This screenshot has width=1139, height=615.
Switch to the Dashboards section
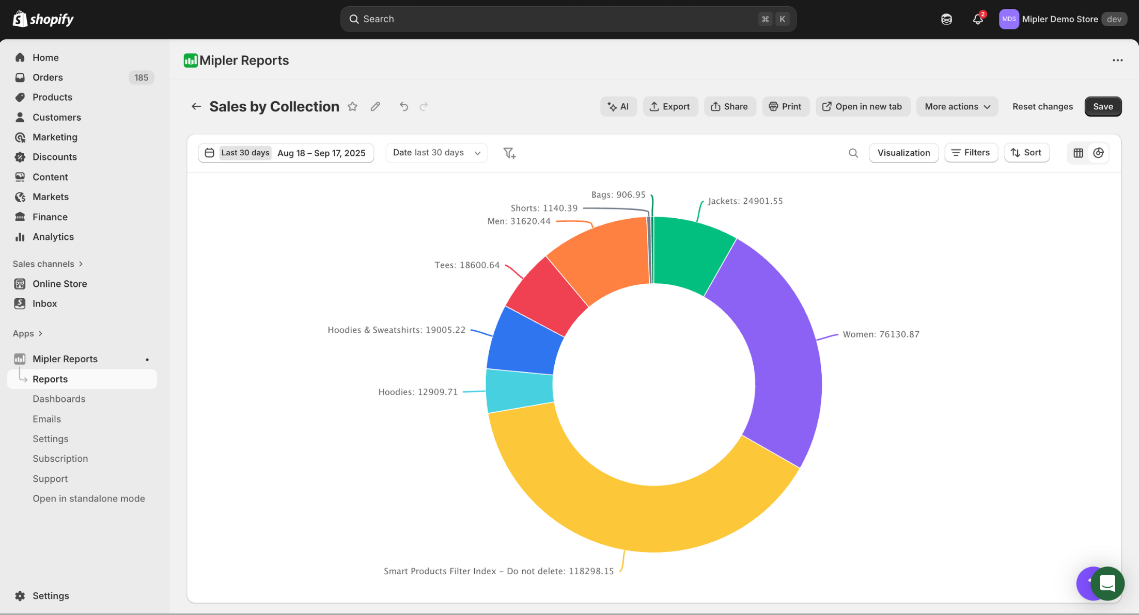click(x=59, y=398)
